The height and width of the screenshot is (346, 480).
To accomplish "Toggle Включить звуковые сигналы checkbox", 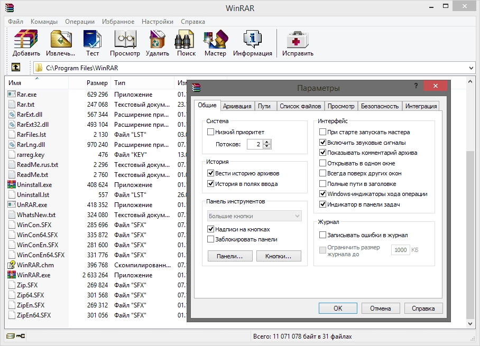I will point(322,142).
